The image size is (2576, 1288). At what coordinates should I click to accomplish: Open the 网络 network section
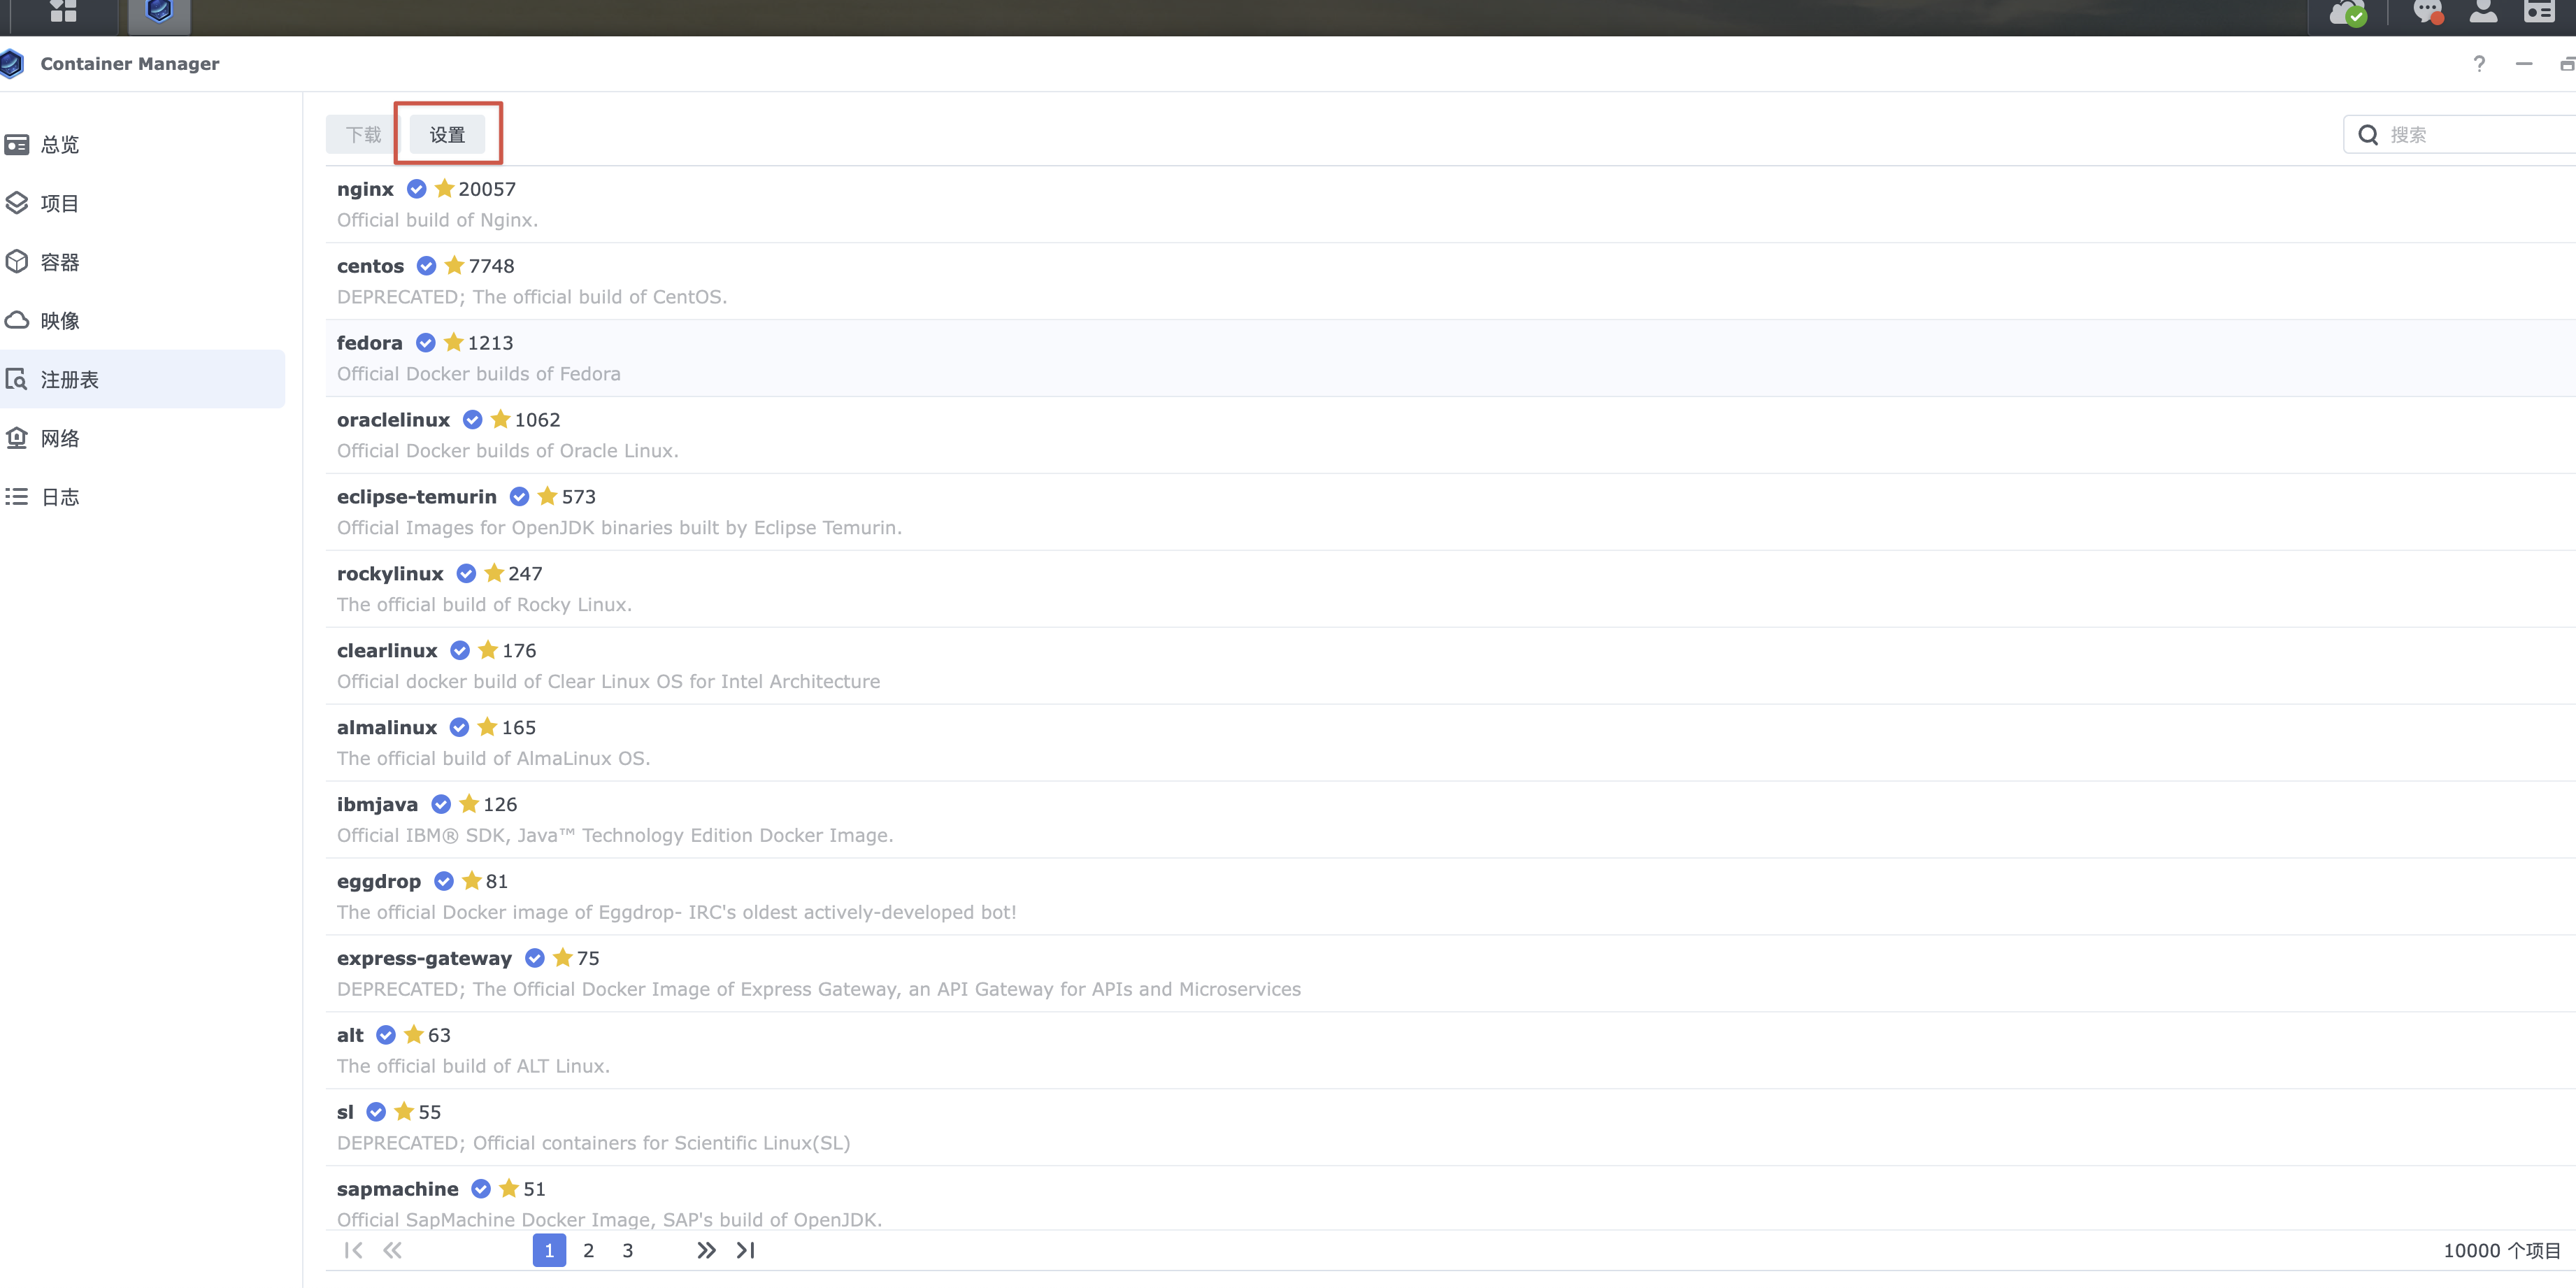click(x=60, y=438)
